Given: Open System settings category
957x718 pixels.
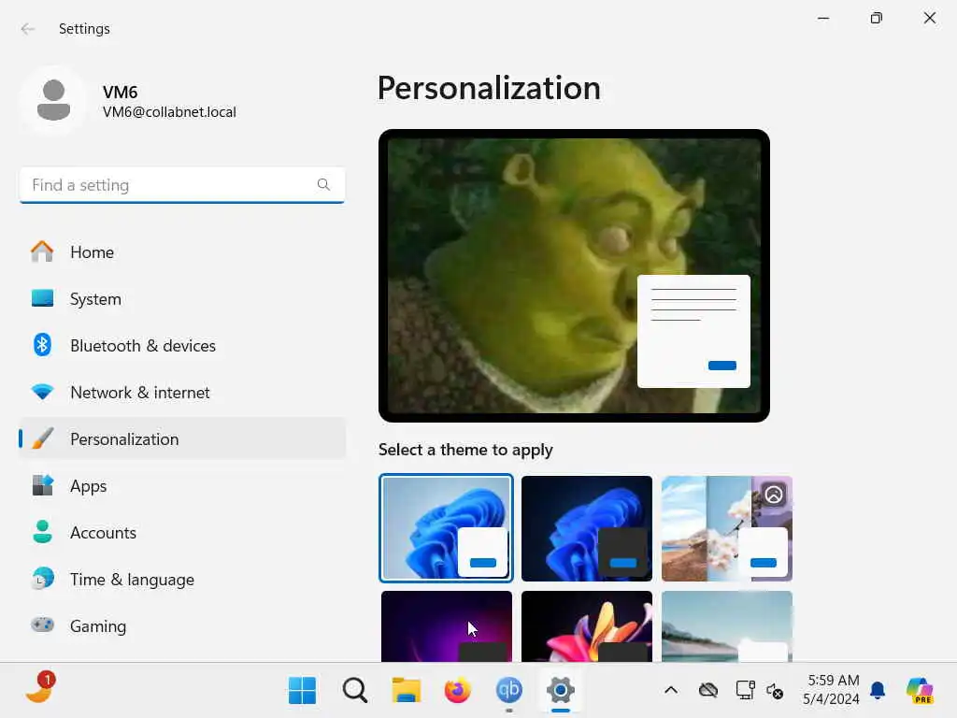Looking at the screenshot, I should (x=182, y=298).
